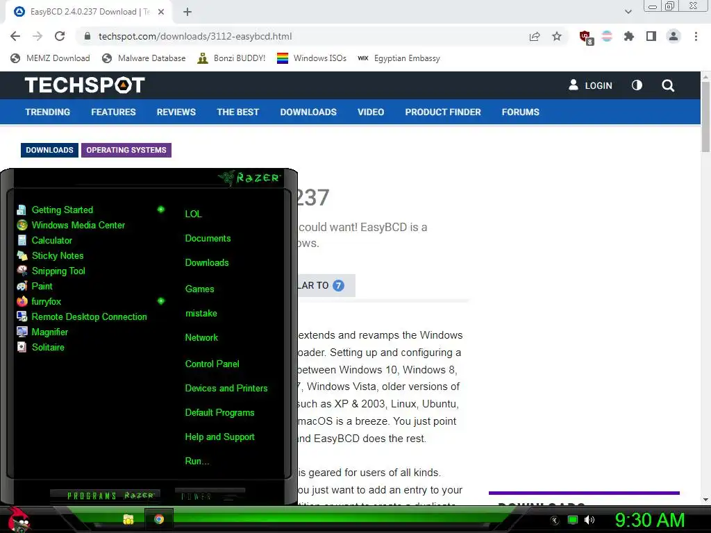Go back to the previous page

pos(15,36)
